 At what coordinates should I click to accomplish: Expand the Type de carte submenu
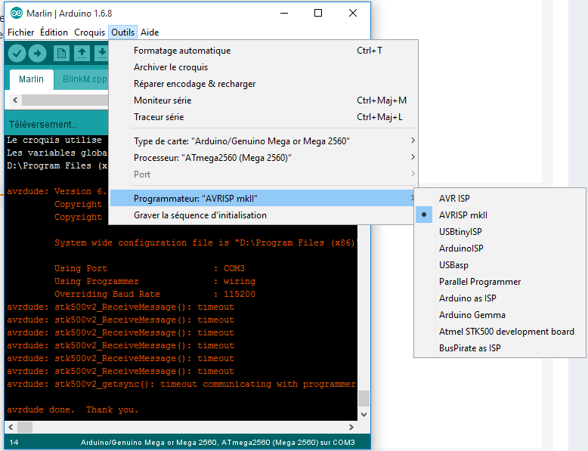tap(263, 141)
